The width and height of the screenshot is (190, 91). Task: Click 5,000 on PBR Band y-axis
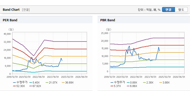click(105, 63)
